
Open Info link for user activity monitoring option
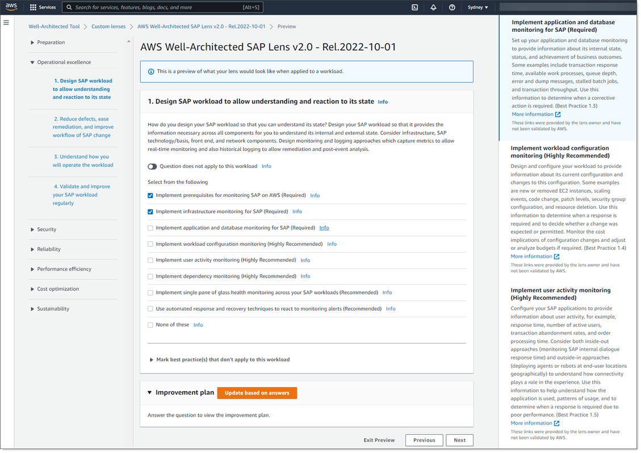pyautogui.click(x=305, y=261)
